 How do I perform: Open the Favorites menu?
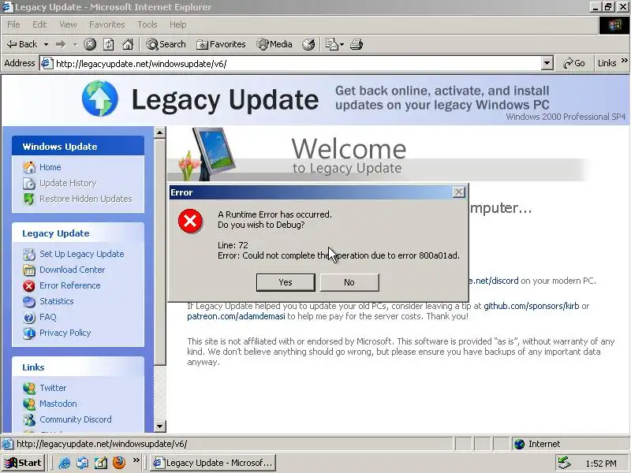[x=107, y=24]
